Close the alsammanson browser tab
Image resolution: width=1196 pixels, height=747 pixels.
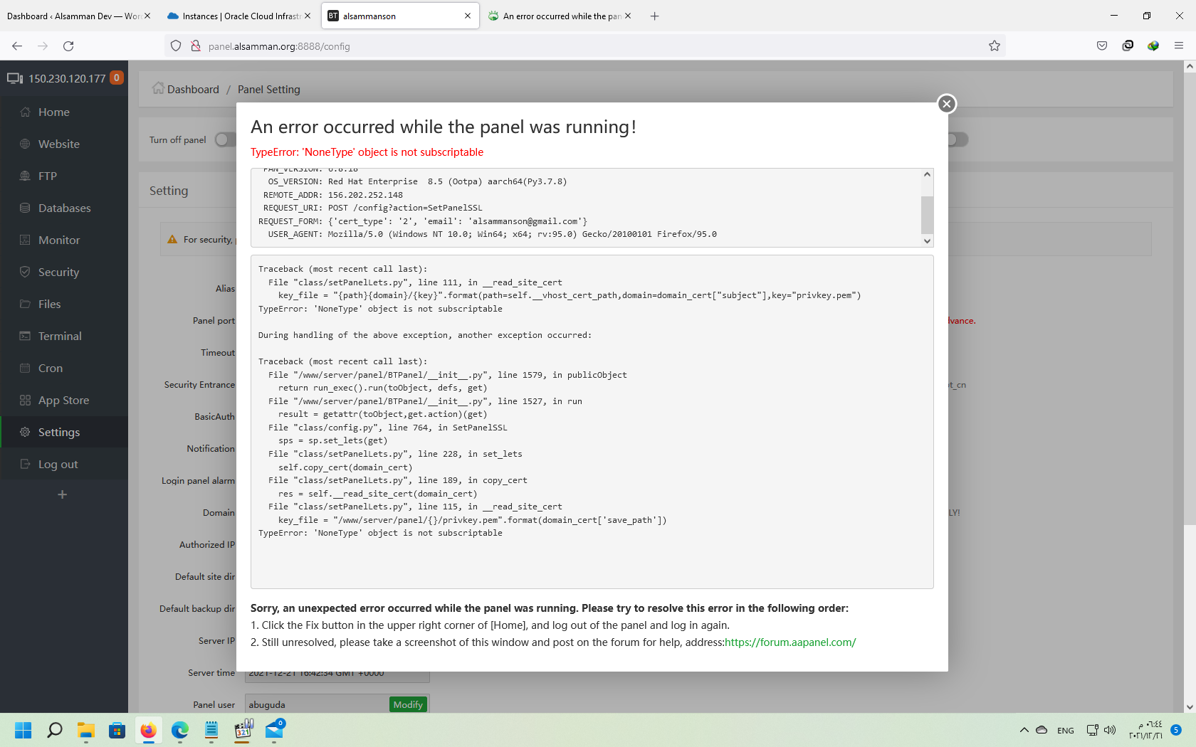pos(468,16)
